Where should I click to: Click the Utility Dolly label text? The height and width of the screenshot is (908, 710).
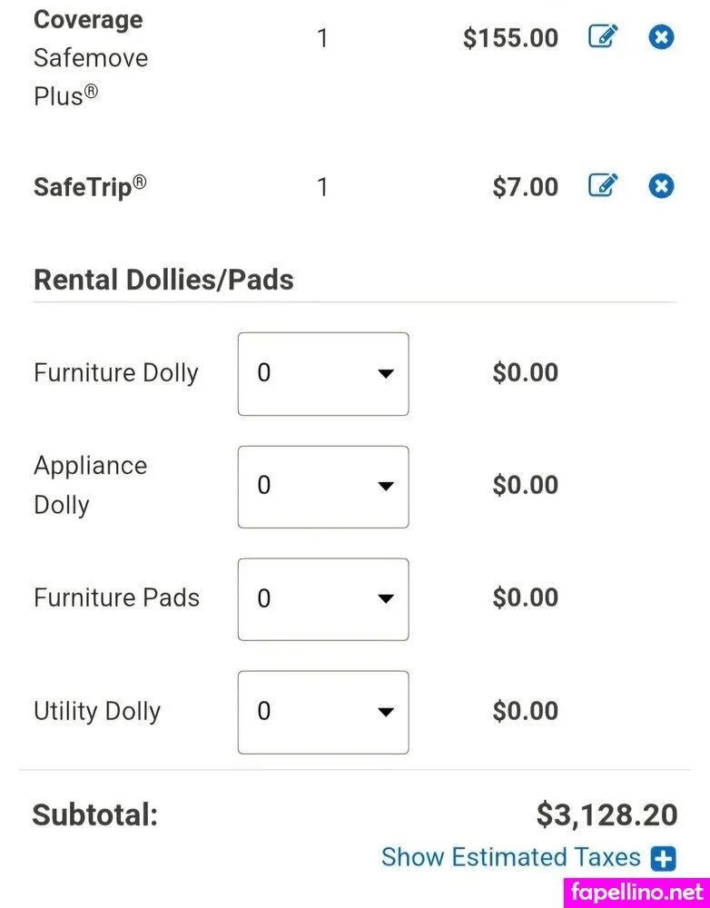tap(97, 711)
